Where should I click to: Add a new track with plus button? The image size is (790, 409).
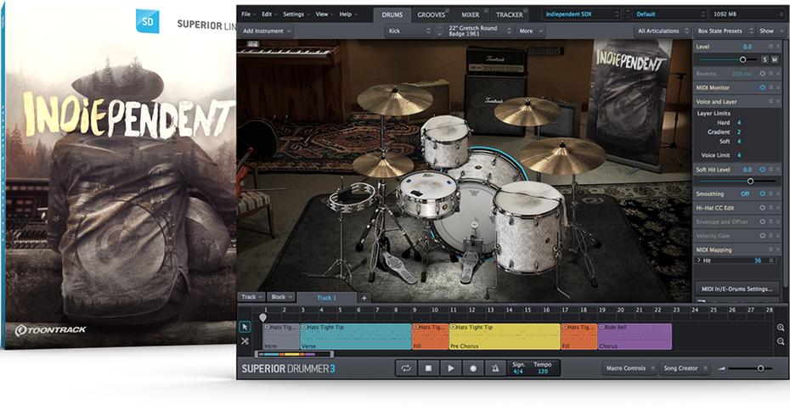364,298
